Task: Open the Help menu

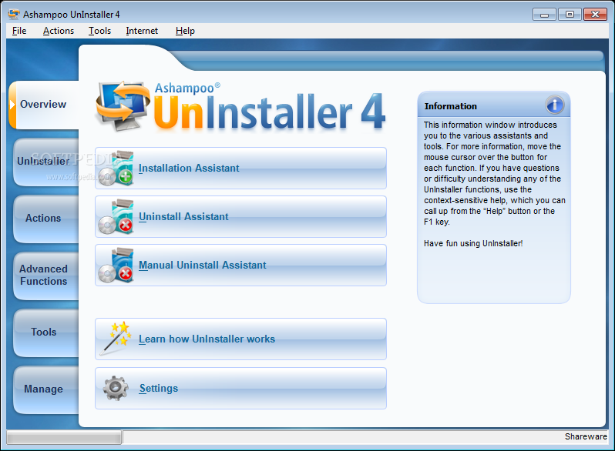Action: pyautogui.click(x=185, y=31)
